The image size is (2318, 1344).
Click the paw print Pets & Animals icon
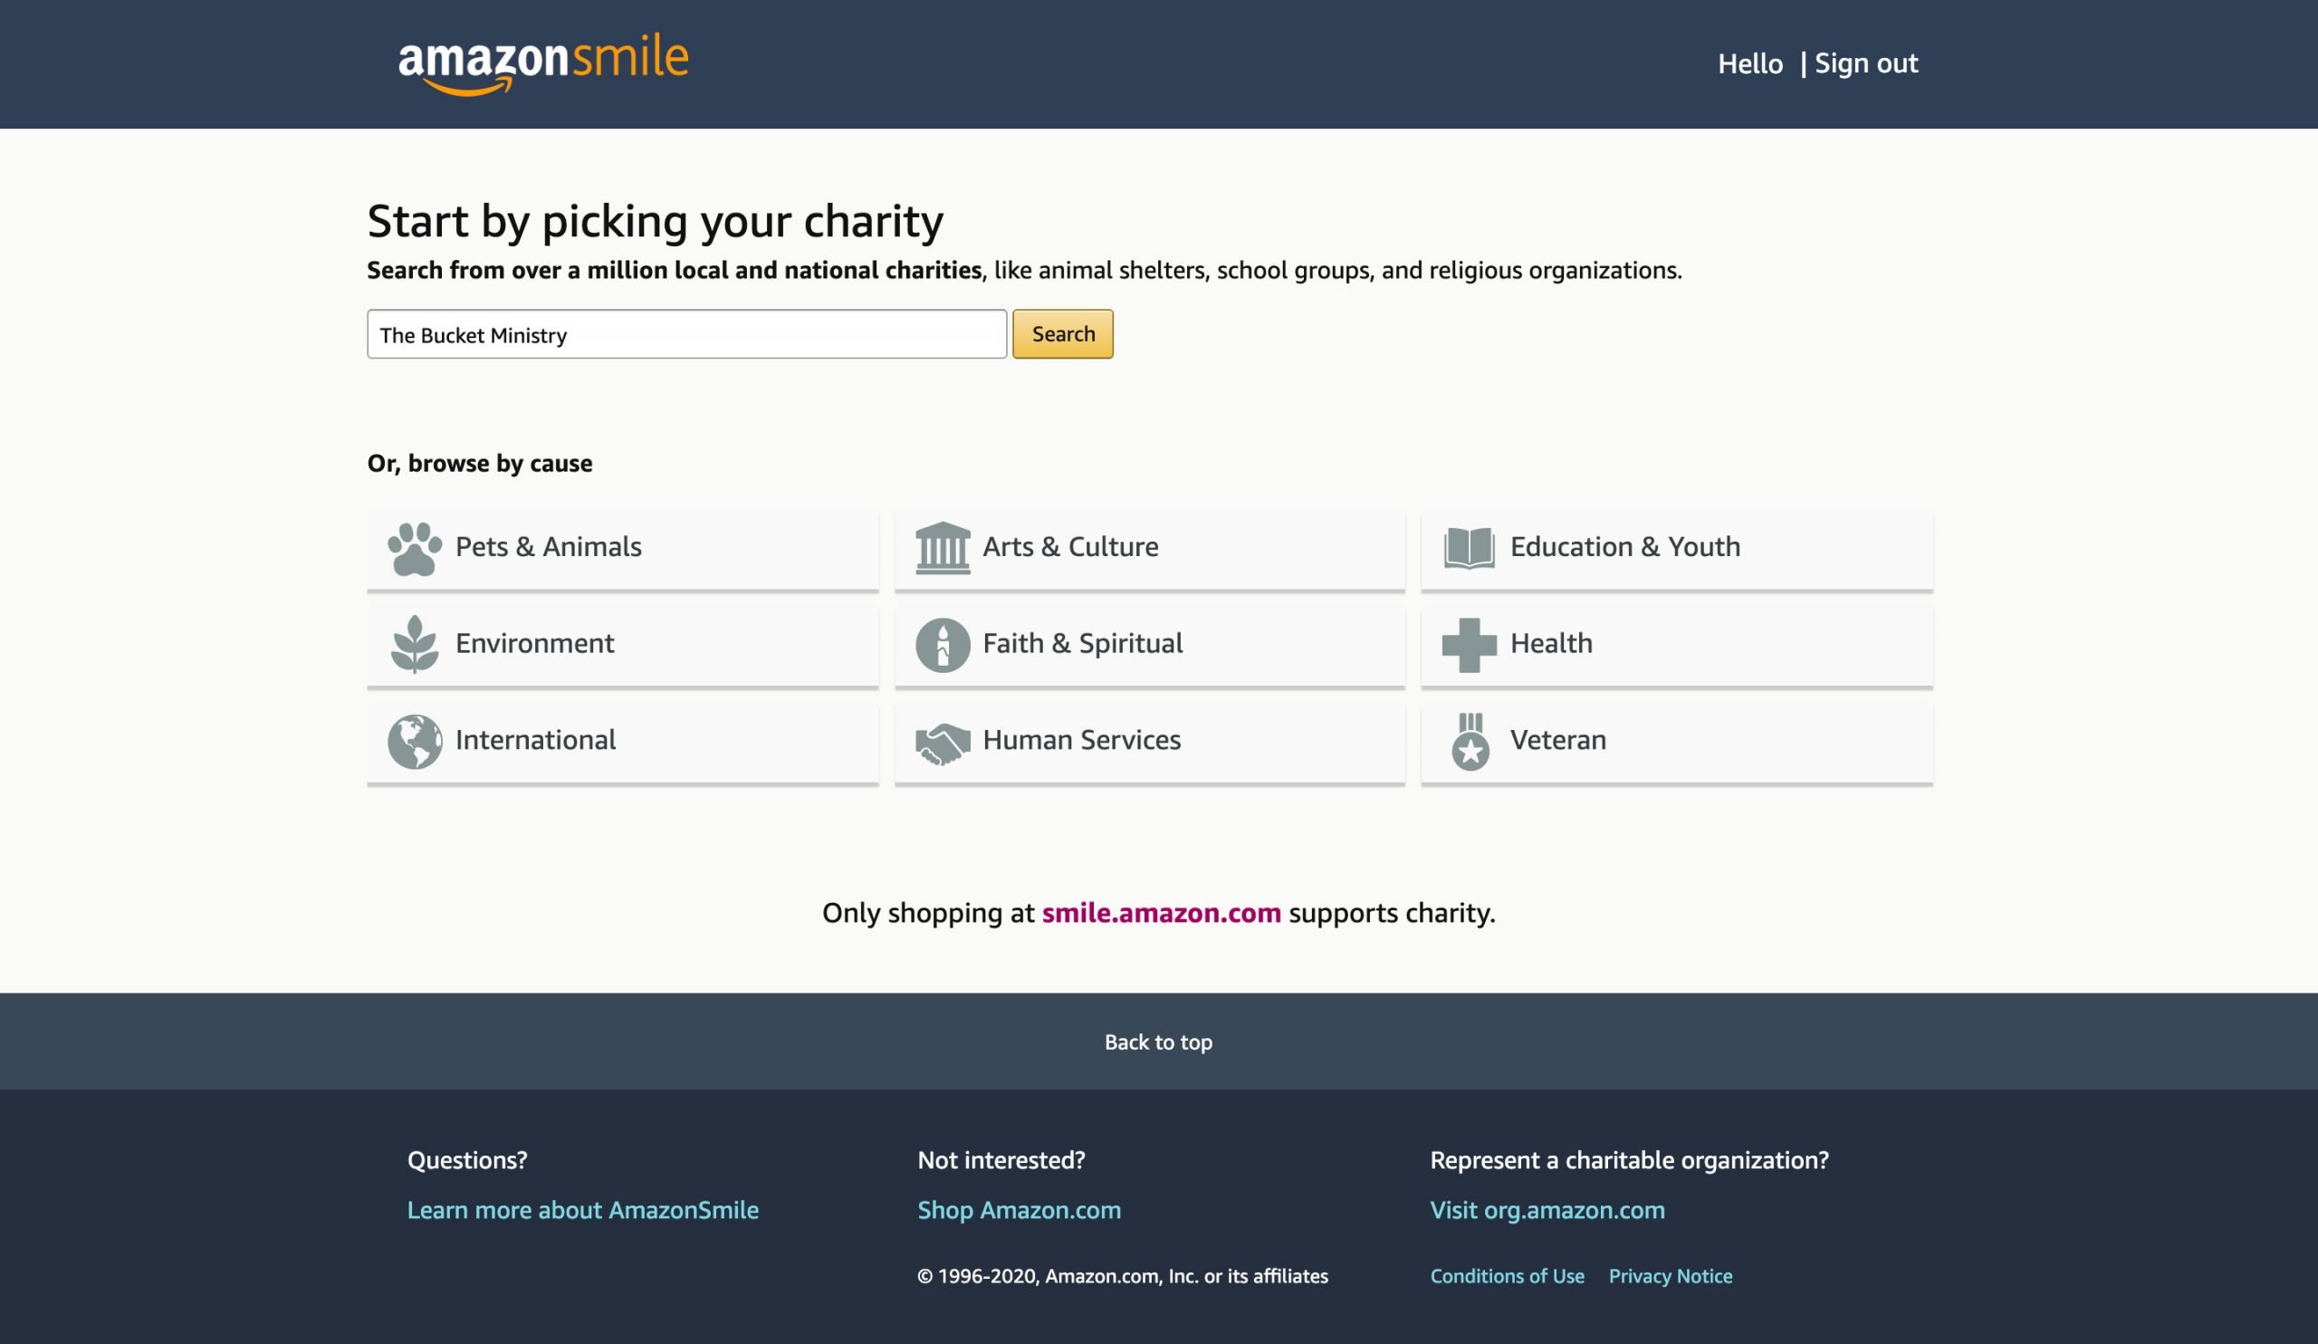(414, 549)
